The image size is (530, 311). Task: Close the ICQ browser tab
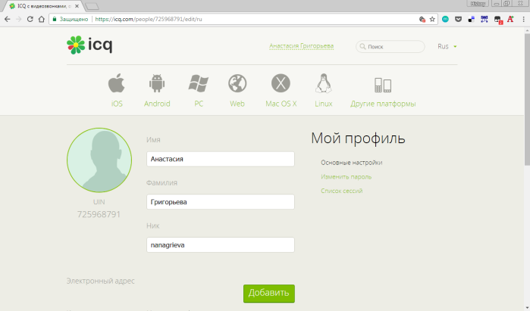(x=77, y=6)
